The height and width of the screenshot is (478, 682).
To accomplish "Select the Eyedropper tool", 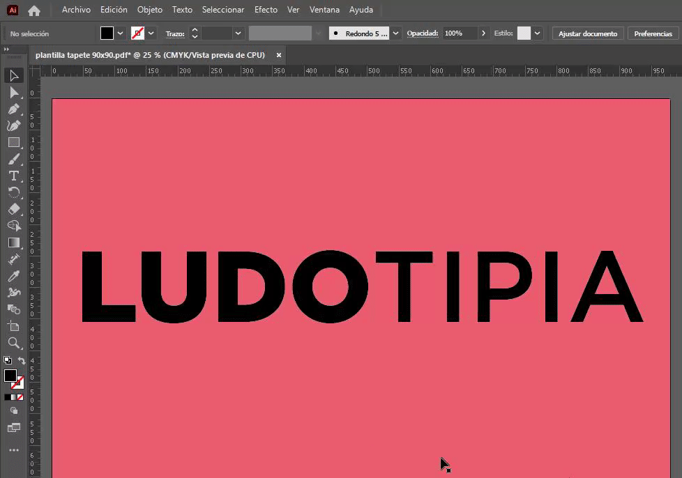I will click(x=14, y=276).
